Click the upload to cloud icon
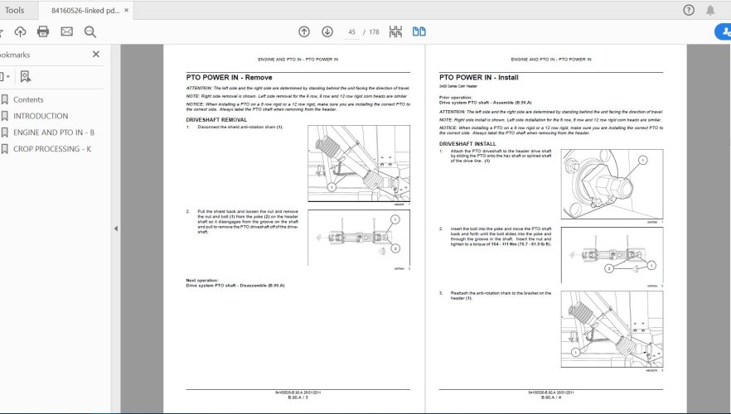Image resolution: width=731 pixels, height=414 pixels. point(20,31)
